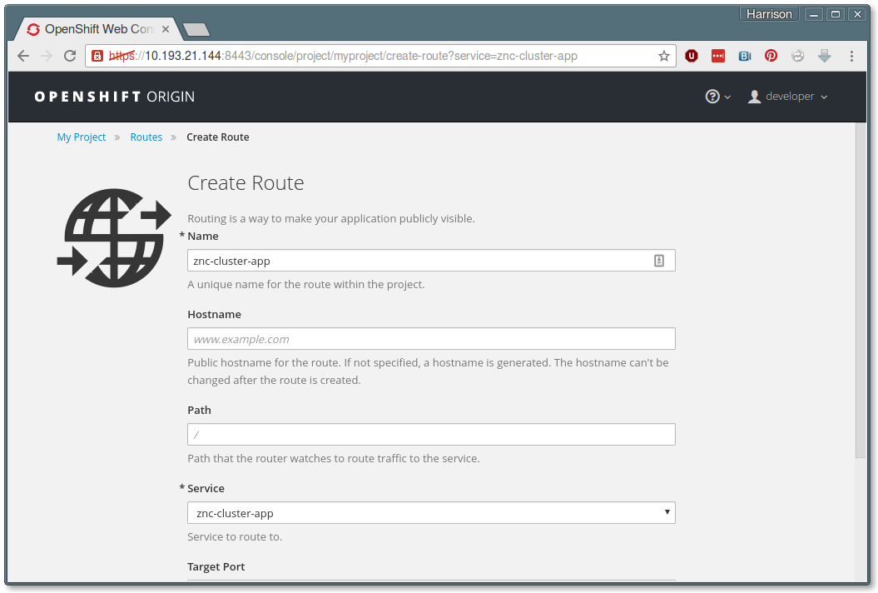Open the developer user dropdown menu
Image resolution: width=878 pixels, height=593 pixels.
[x=788, y=97]
